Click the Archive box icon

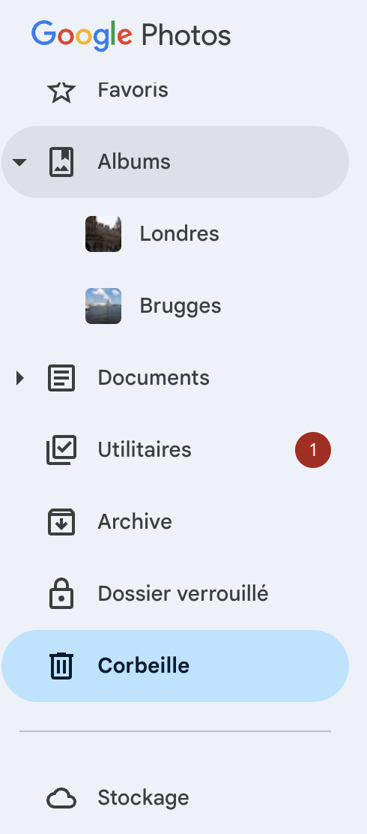tap(61, 522)
